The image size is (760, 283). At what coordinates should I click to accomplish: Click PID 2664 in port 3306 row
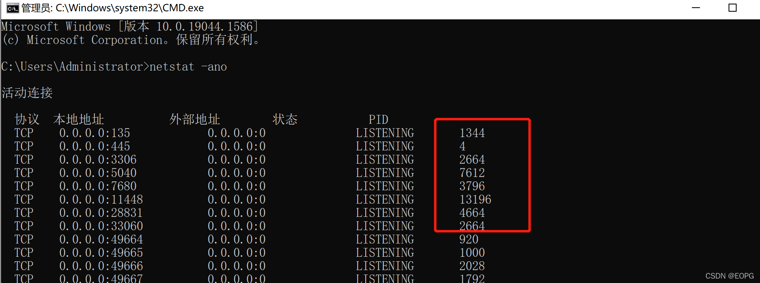tap(472, 160)
